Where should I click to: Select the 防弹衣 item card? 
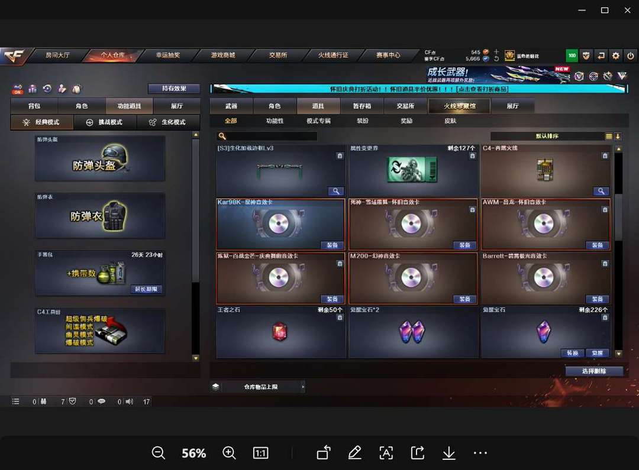(100, 216)
